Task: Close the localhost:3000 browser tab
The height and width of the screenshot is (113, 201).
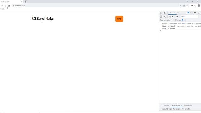Action: [x=21, y=2]
